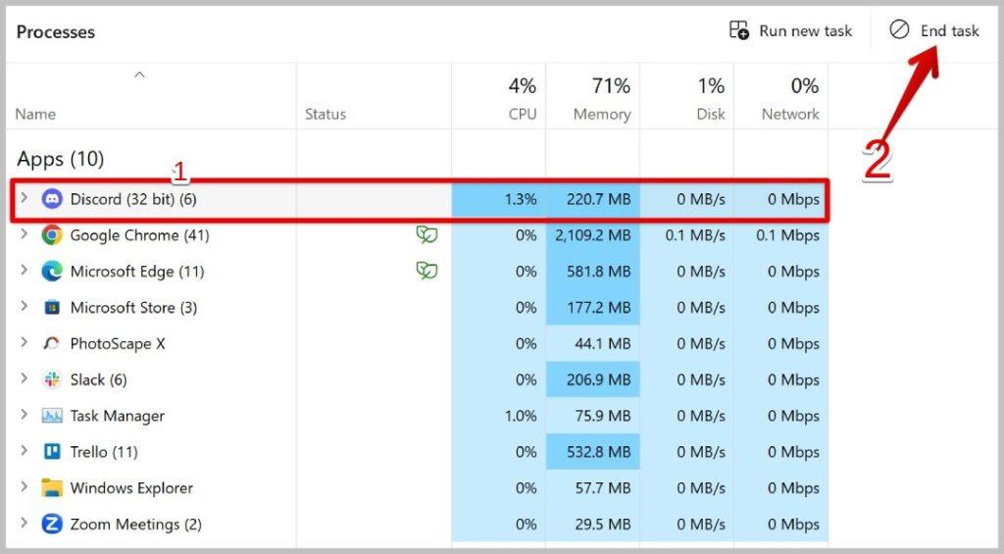Viewport: 1004px width, 554px height.
Task: Select the PhotoScape X row
Action: 418,344
